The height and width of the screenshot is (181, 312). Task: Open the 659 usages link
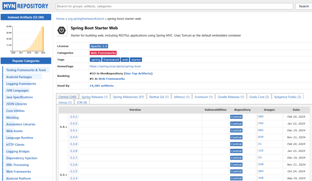pos(261,137)
